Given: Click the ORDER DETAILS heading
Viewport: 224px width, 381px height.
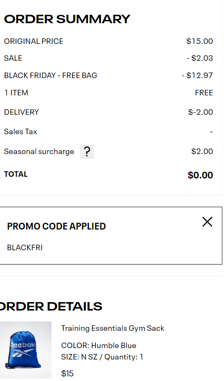Looking at the screenshot, I should pyautogui.click(x=51, y=306).
